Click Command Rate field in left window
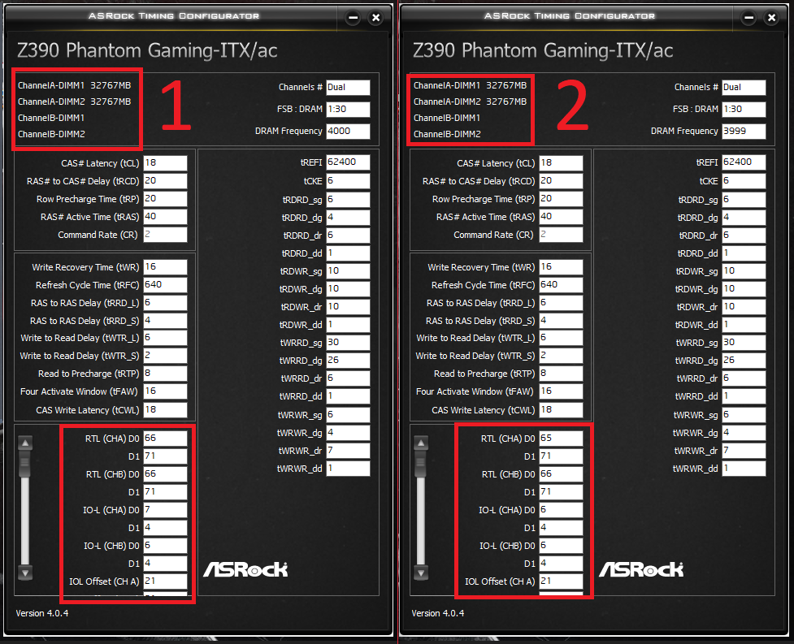Viewport: 794px width, 644px height. (x=165, y=234)
